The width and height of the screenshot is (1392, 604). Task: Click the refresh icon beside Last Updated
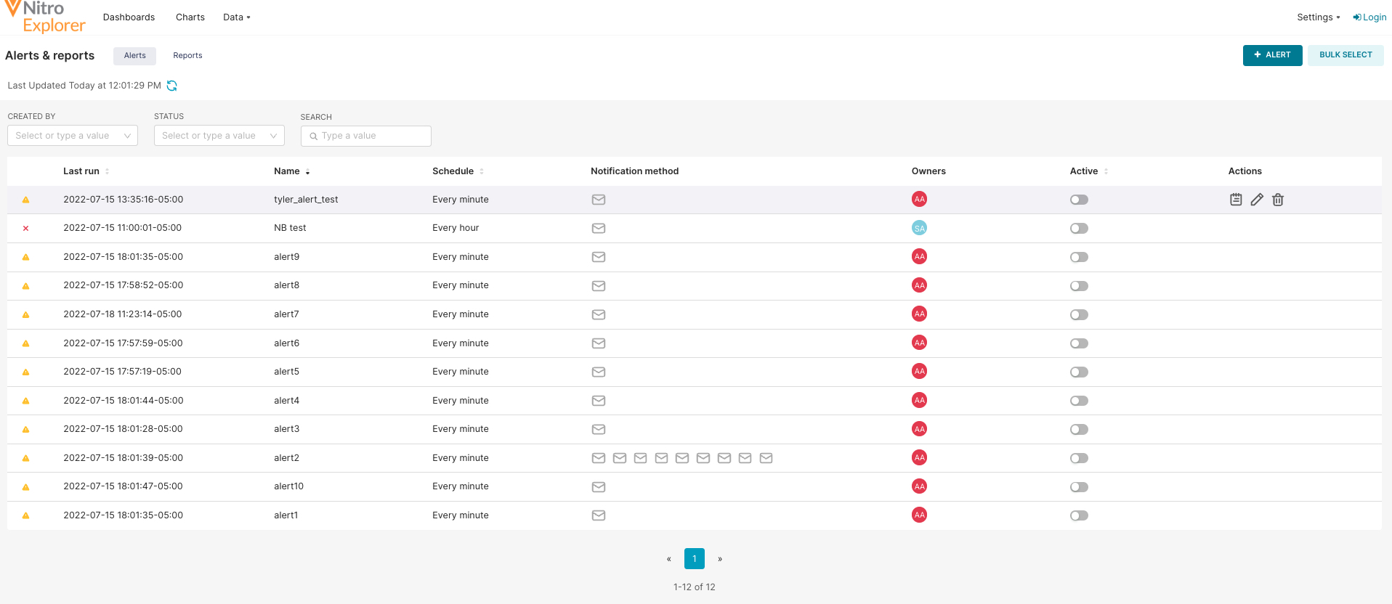coord(172,86)
